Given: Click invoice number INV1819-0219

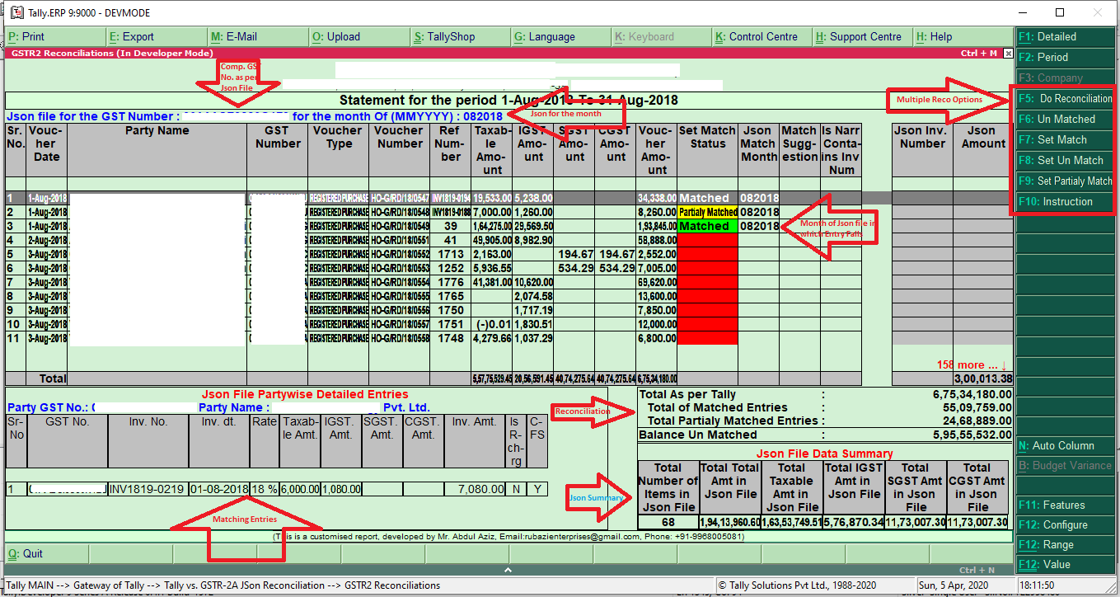Looking at the screenshot, I should (x=148, y=489).
